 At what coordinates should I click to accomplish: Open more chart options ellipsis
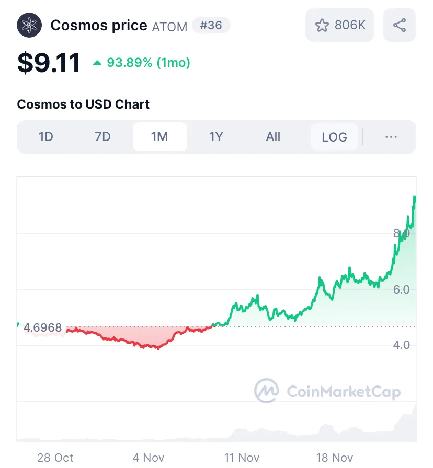tap(391, 137)
